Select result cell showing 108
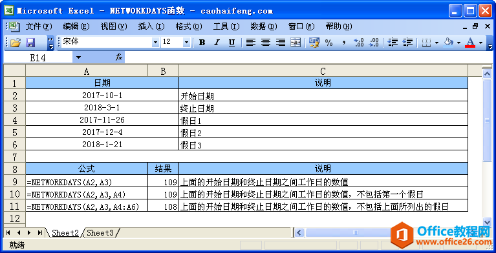The image size is (496, 253). pyautogui.click(x=163, y=206)
